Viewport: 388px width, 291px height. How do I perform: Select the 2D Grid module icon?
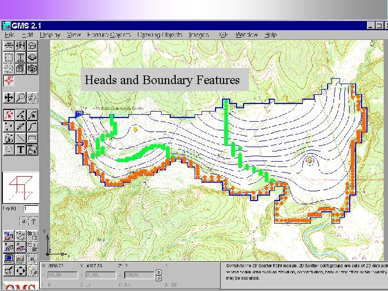pyautogui.click(x=20, y=58)
